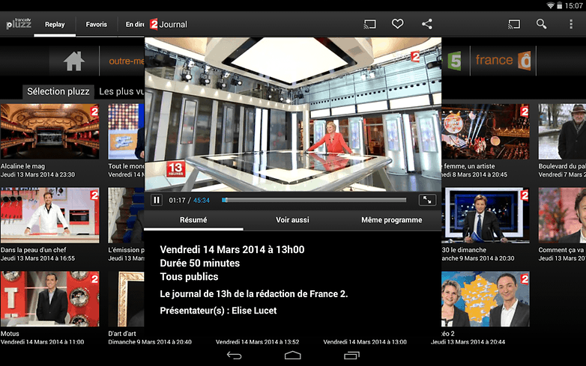
Task: Open the Comment ça va thumbnail
Action: (x=562, y=216)
